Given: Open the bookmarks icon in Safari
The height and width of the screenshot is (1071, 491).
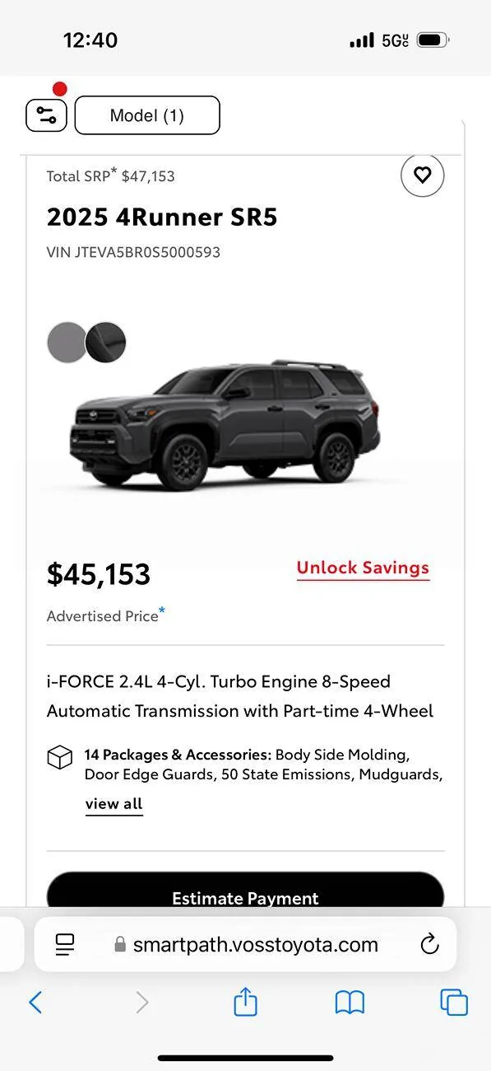Looking at the screenshot, I should tap(350, 1003).
